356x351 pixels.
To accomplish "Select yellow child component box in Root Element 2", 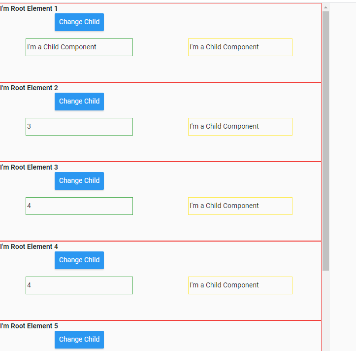I will click(x=240, y=127).
